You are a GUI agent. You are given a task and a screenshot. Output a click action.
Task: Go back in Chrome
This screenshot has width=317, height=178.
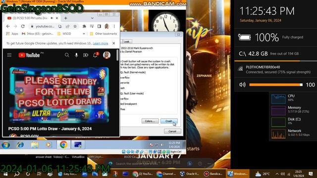tap(8, 26)
